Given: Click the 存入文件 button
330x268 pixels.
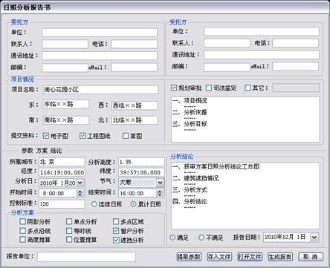Looking at the screenshot, I should point(219,257).
